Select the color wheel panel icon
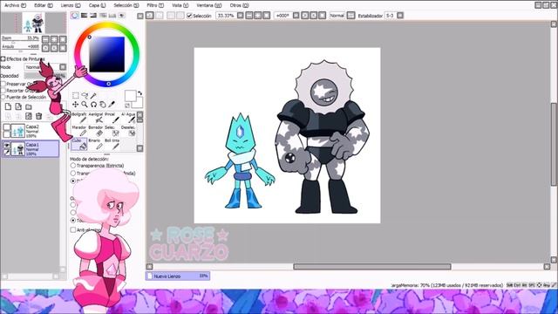This screenshot has height=314, width=558. tap(74, 16)
